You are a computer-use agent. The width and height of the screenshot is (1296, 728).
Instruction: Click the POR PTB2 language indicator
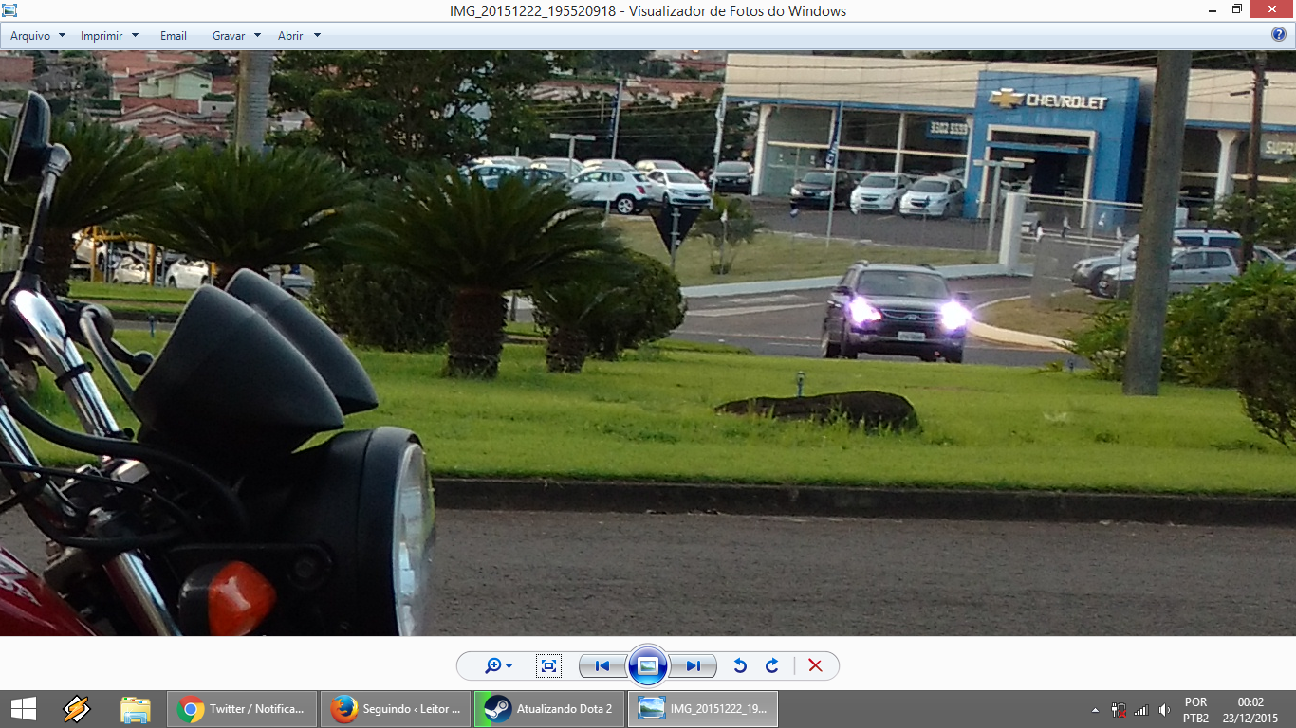click(x=1196, y=710)
